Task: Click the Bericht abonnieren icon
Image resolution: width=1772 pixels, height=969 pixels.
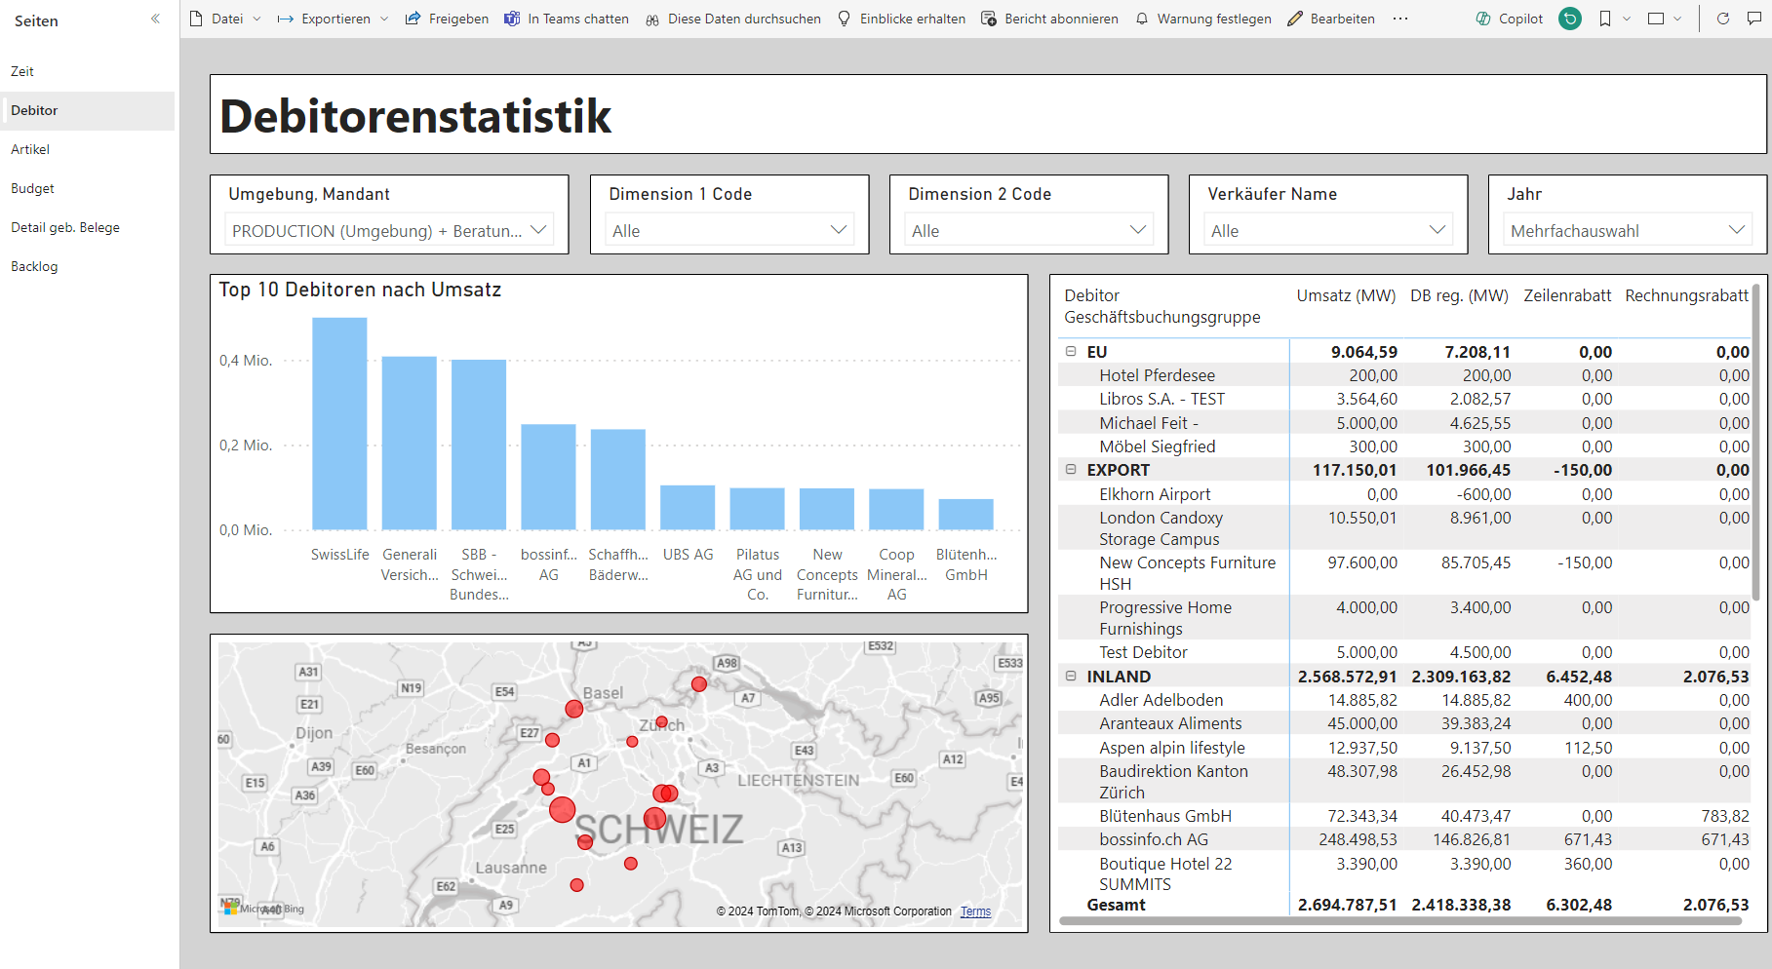Action: [989, 19]
